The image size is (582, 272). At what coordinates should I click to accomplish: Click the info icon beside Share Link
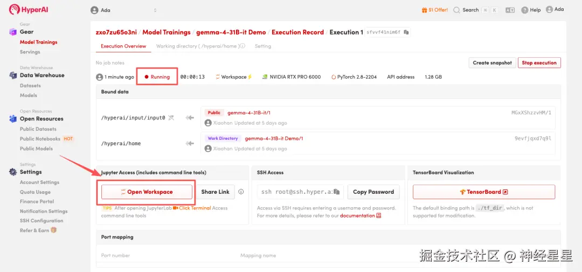pos(241,192)
